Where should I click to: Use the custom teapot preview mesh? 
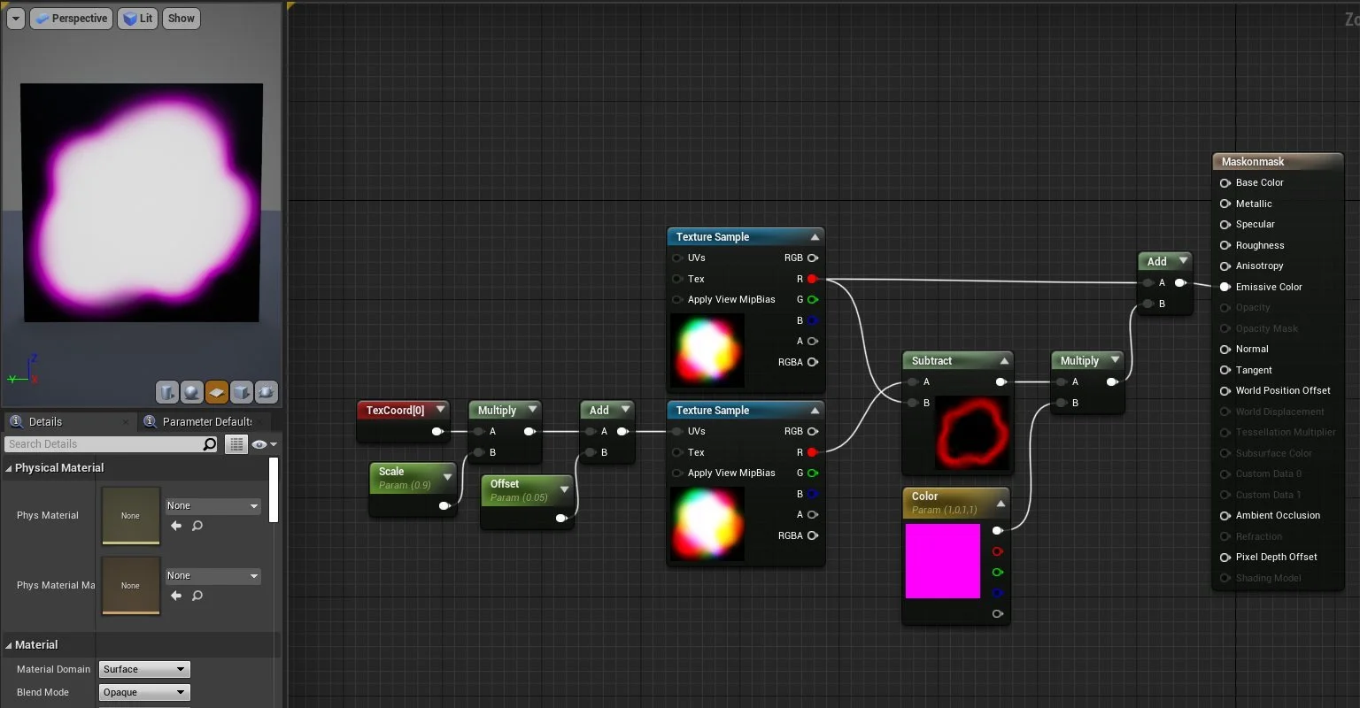coord(267,392)
